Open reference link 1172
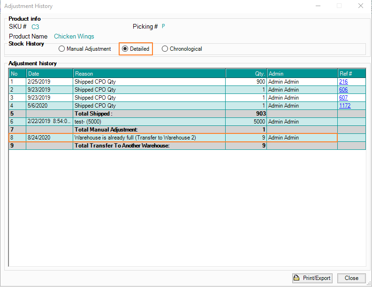This screenshot has height=287, width=372. 344,106
